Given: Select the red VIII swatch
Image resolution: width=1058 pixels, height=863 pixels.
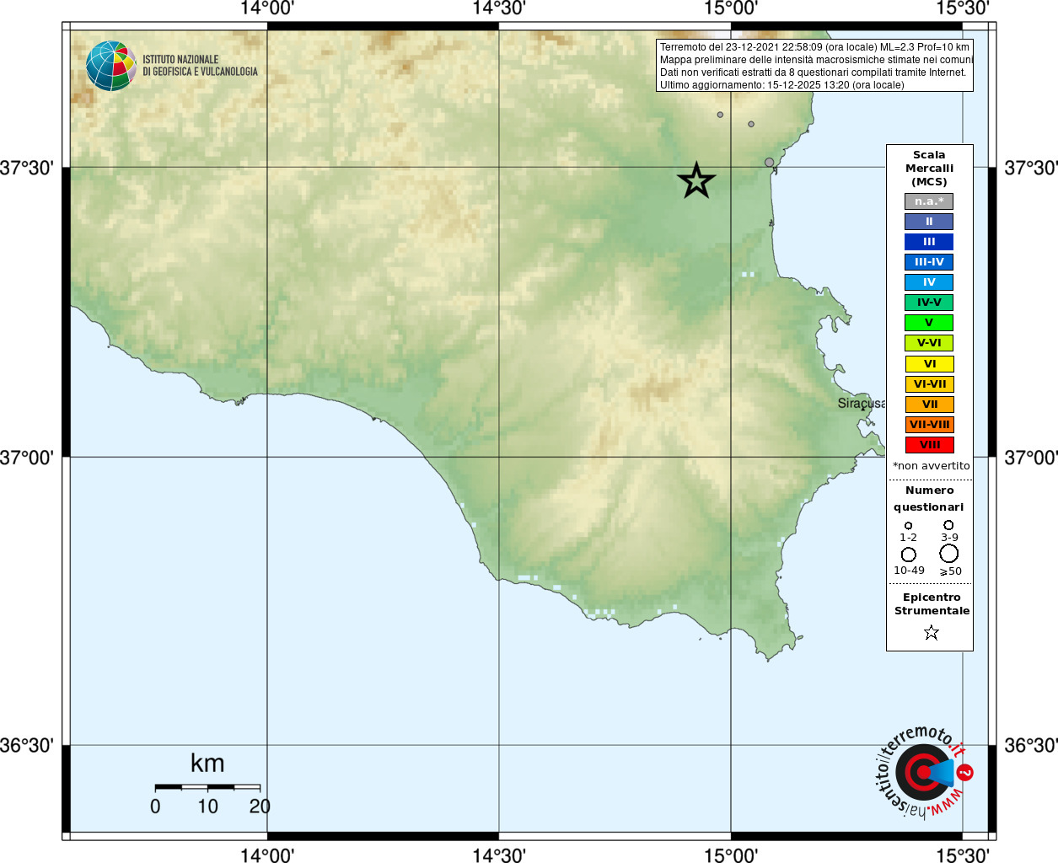Looking at the screenshot, I should point(930,445).
